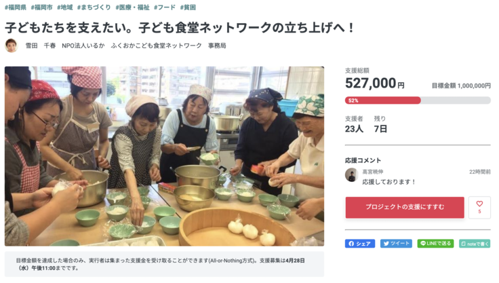
Task: Select the #フード tag
Action: point(165,7)
